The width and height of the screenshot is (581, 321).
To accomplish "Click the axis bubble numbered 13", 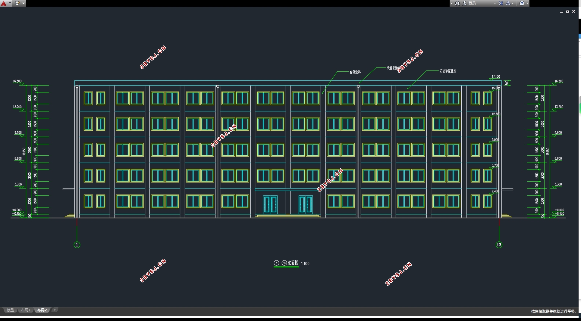I will 499,245.
